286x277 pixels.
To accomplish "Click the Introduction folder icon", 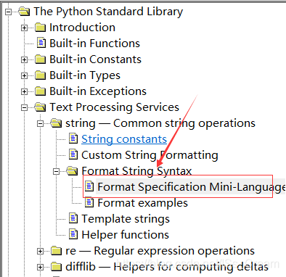I will point(40,28).
